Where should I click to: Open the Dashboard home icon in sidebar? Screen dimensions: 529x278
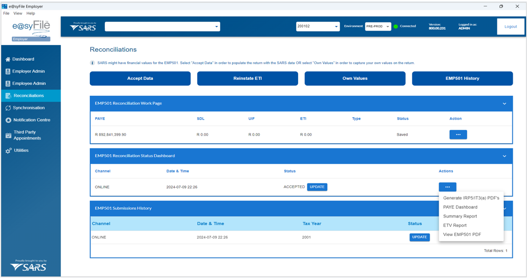8,59
